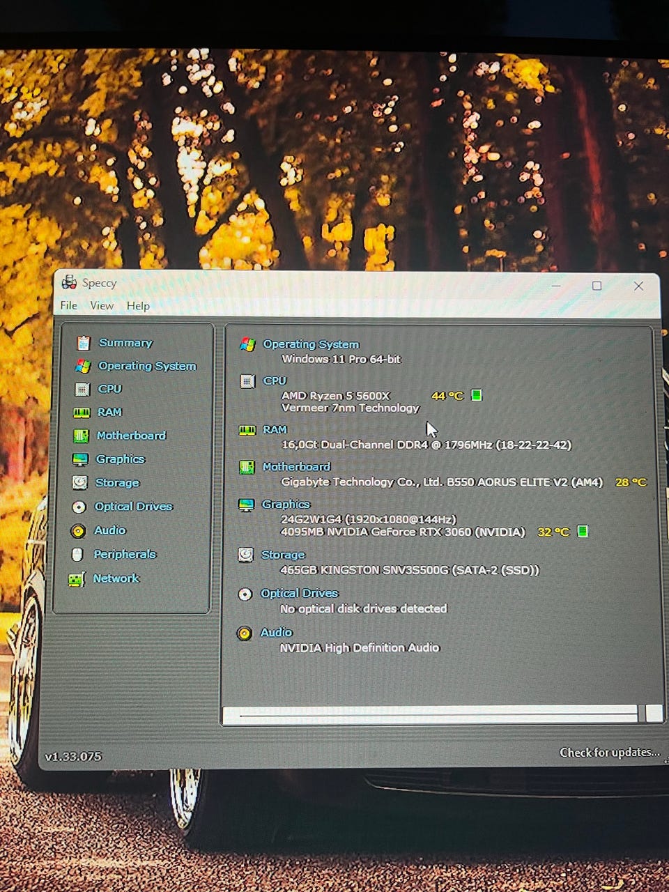
Task: Click the Optical Drives disc icon in sidebar
Action: click(79, 507)
